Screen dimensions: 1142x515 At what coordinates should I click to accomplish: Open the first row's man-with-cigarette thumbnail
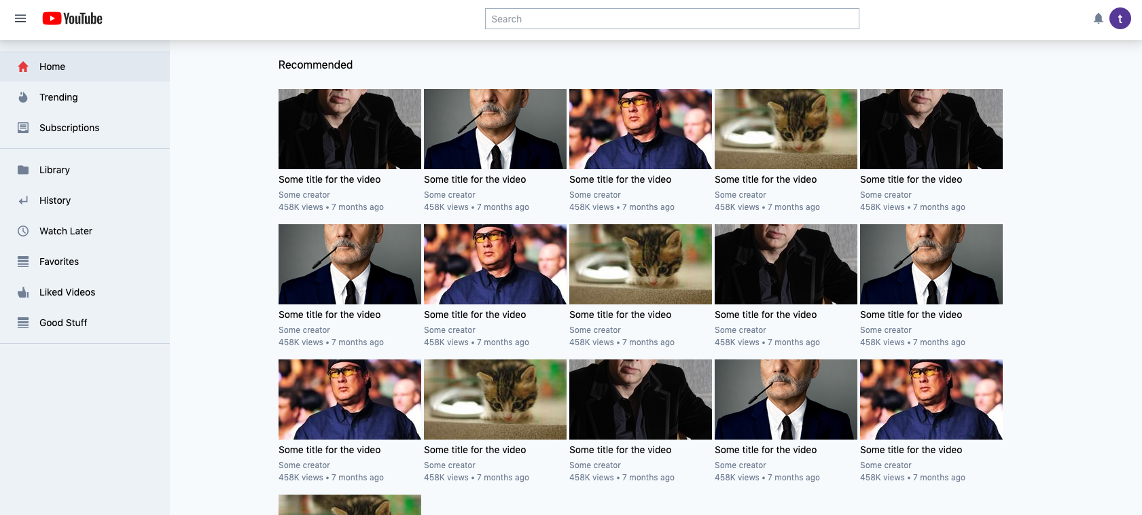(495, 129)
